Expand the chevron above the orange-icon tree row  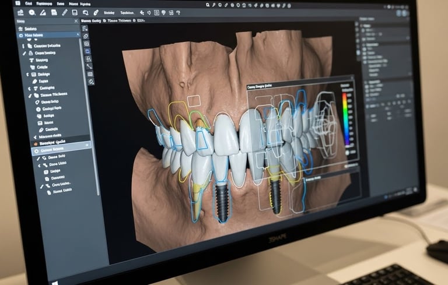[x=35, y=138]
